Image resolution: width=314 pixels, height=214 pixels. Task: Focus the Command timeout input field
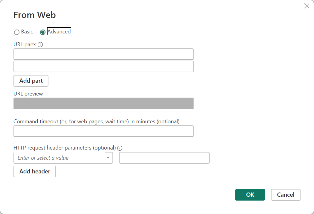pos(103,131)
